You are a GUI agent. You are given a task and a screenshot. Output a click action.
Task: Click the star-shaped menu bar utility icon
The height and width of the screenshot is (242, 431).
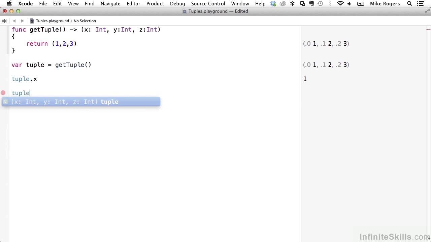(x=292, y=4)
